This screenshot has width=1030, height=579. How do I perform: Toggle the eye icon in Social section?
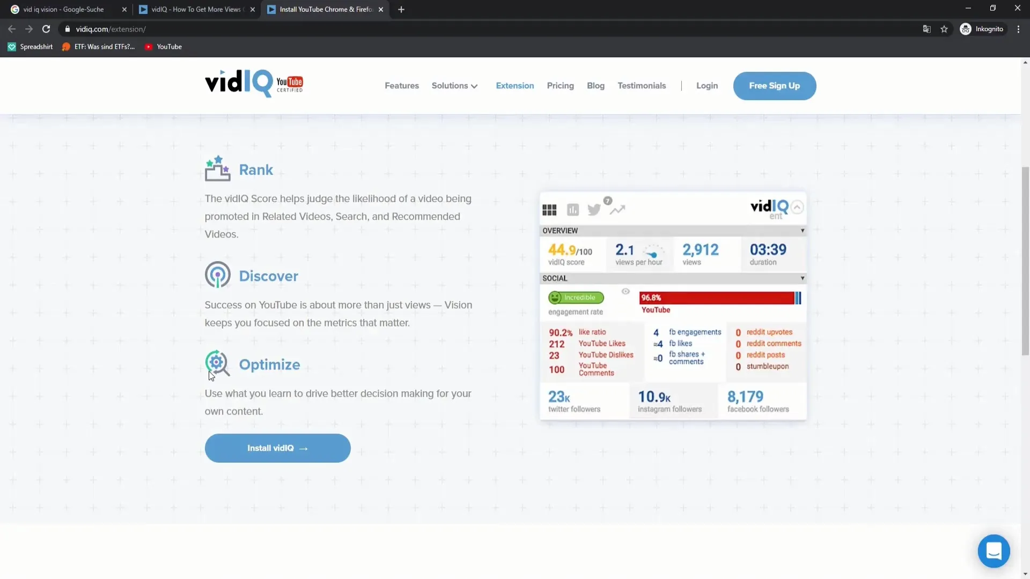tap(626, 291)
